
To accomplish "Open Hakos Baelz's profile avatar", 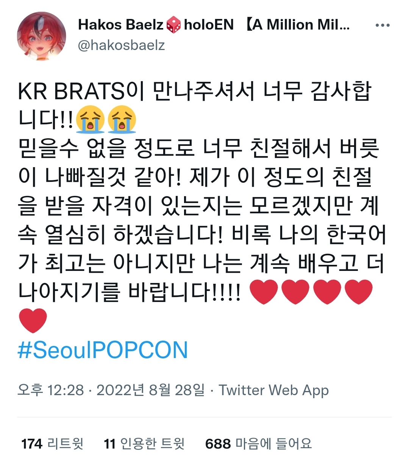I will pyautogui.click(x=42, y=36).
